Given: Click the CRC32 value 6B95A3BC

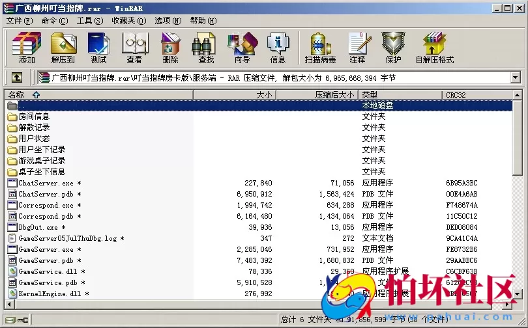Looking at the screenshot, I should point(462,183).
